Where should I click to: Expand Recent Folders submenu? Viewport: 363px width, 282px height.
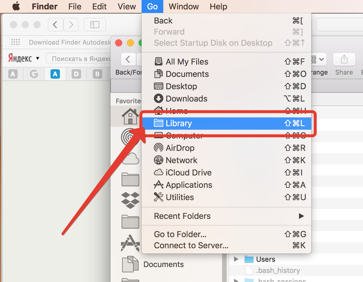(226, 216)
